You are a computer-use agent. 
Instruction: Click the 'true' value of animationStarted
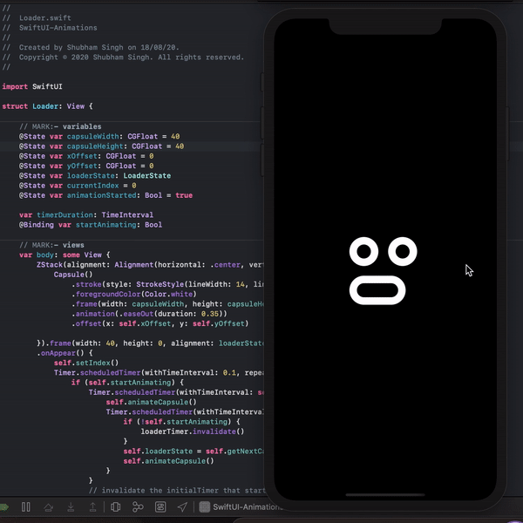click(x=184, y=195)
